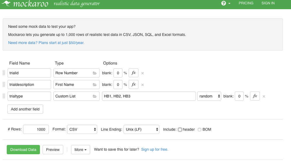Go to PRICING in the top navigation

point(246,3)
